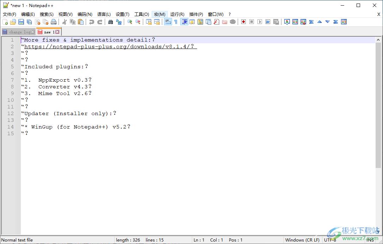
Task: Play back the recorded macro icon
Action: point(260,22)
